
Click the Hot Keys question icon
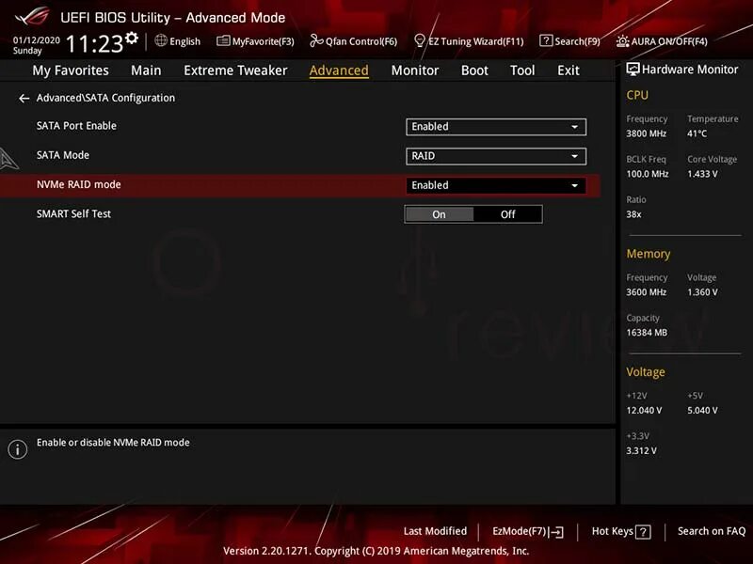point(643,532)
